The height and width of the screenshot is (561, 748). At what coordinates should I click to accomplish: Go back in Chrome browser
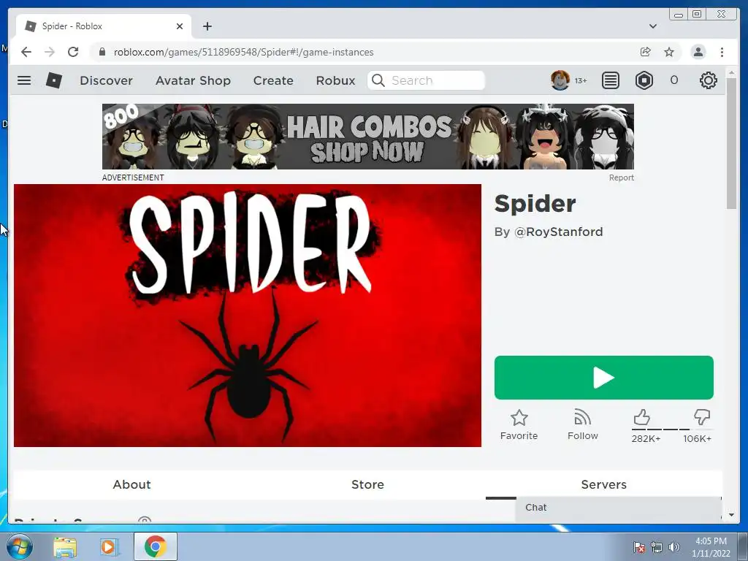[26, 52]
